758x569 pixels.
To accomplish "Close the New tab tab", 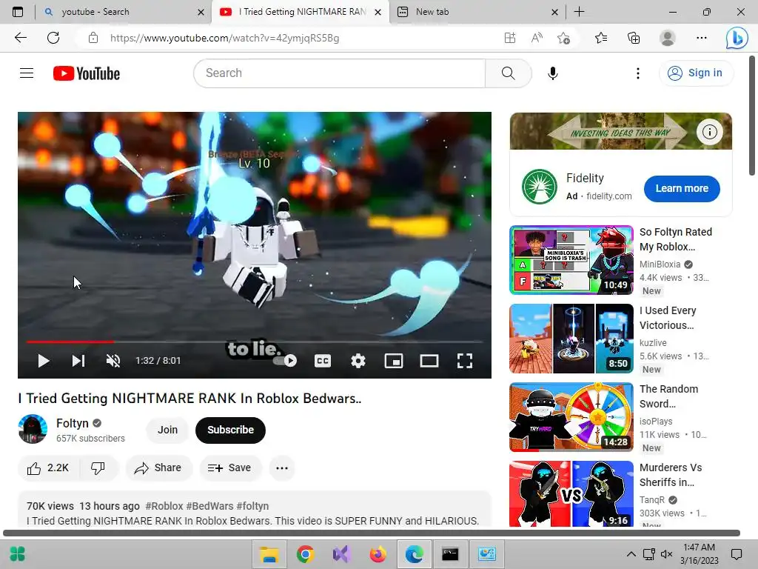I will pyautogui.click(x=555, y=12).
